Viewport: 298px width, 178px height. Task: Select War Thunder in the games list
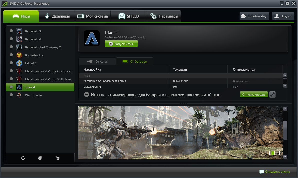click(40, 95)
